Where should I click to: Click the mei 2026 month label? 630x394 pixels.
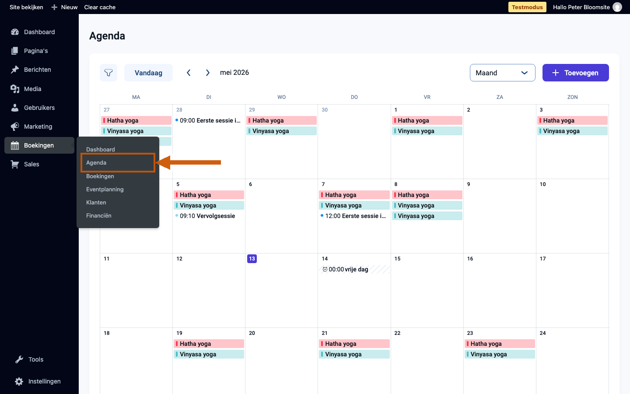click(x=234, y=73)
